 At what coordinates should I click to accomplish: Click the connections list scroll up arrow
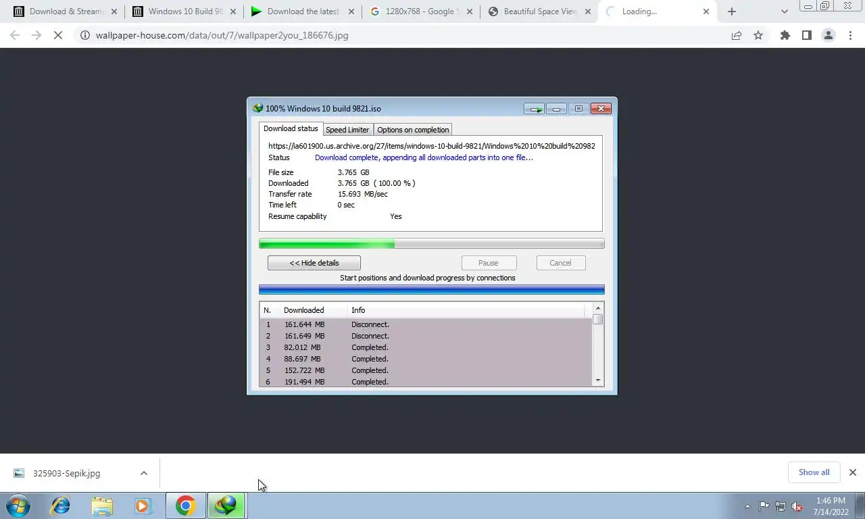[x=597, y=308]
